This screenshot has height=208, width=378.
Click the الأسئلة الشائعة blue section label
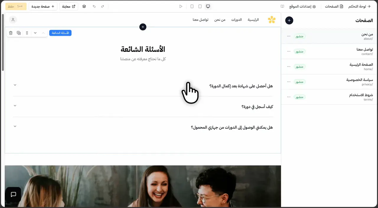tap(60, 33)
